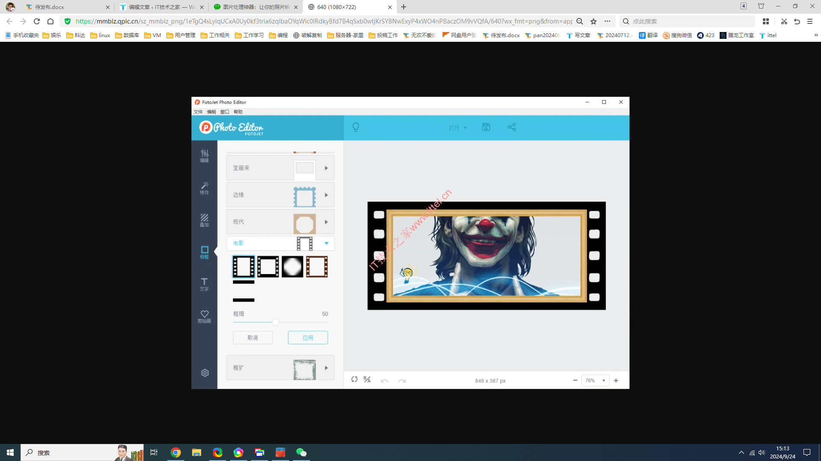Open the browser extensions grid icon
821x461 pixels.
(766, 21)
